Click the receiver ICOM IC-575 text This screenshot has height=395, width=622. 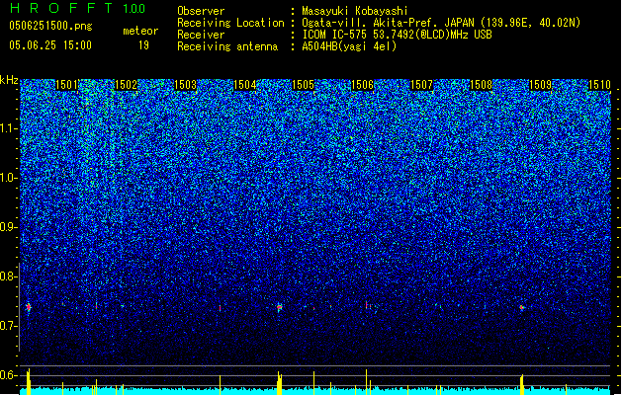pyautogui.click(x=397, y=35)
